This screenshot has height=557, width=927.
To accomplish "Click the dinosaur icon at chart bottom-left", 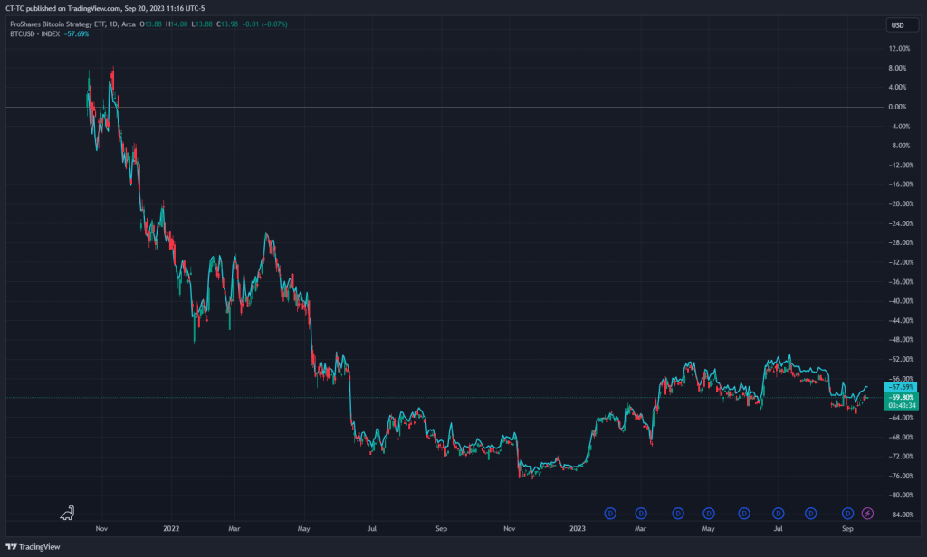I will pos(68,513).
